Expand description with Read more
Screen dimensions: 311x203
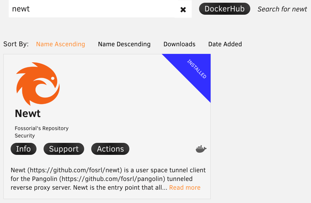click(185, 187)
